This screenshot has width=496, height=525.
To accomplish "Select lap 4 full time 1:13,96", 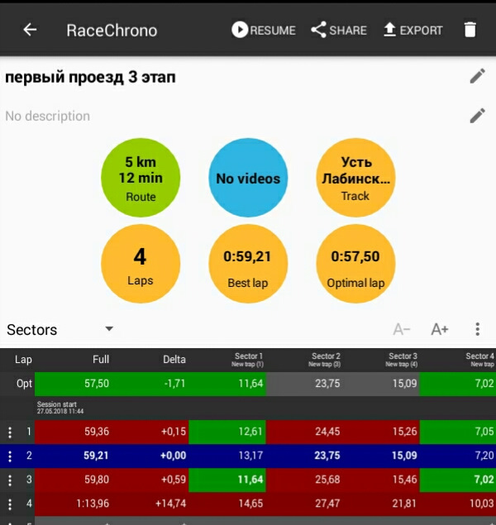I will point(93,504).
